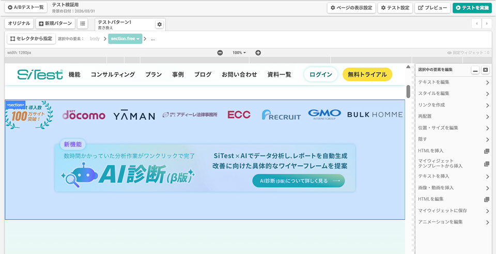Click the ログイン button

[x=321, y=74]
